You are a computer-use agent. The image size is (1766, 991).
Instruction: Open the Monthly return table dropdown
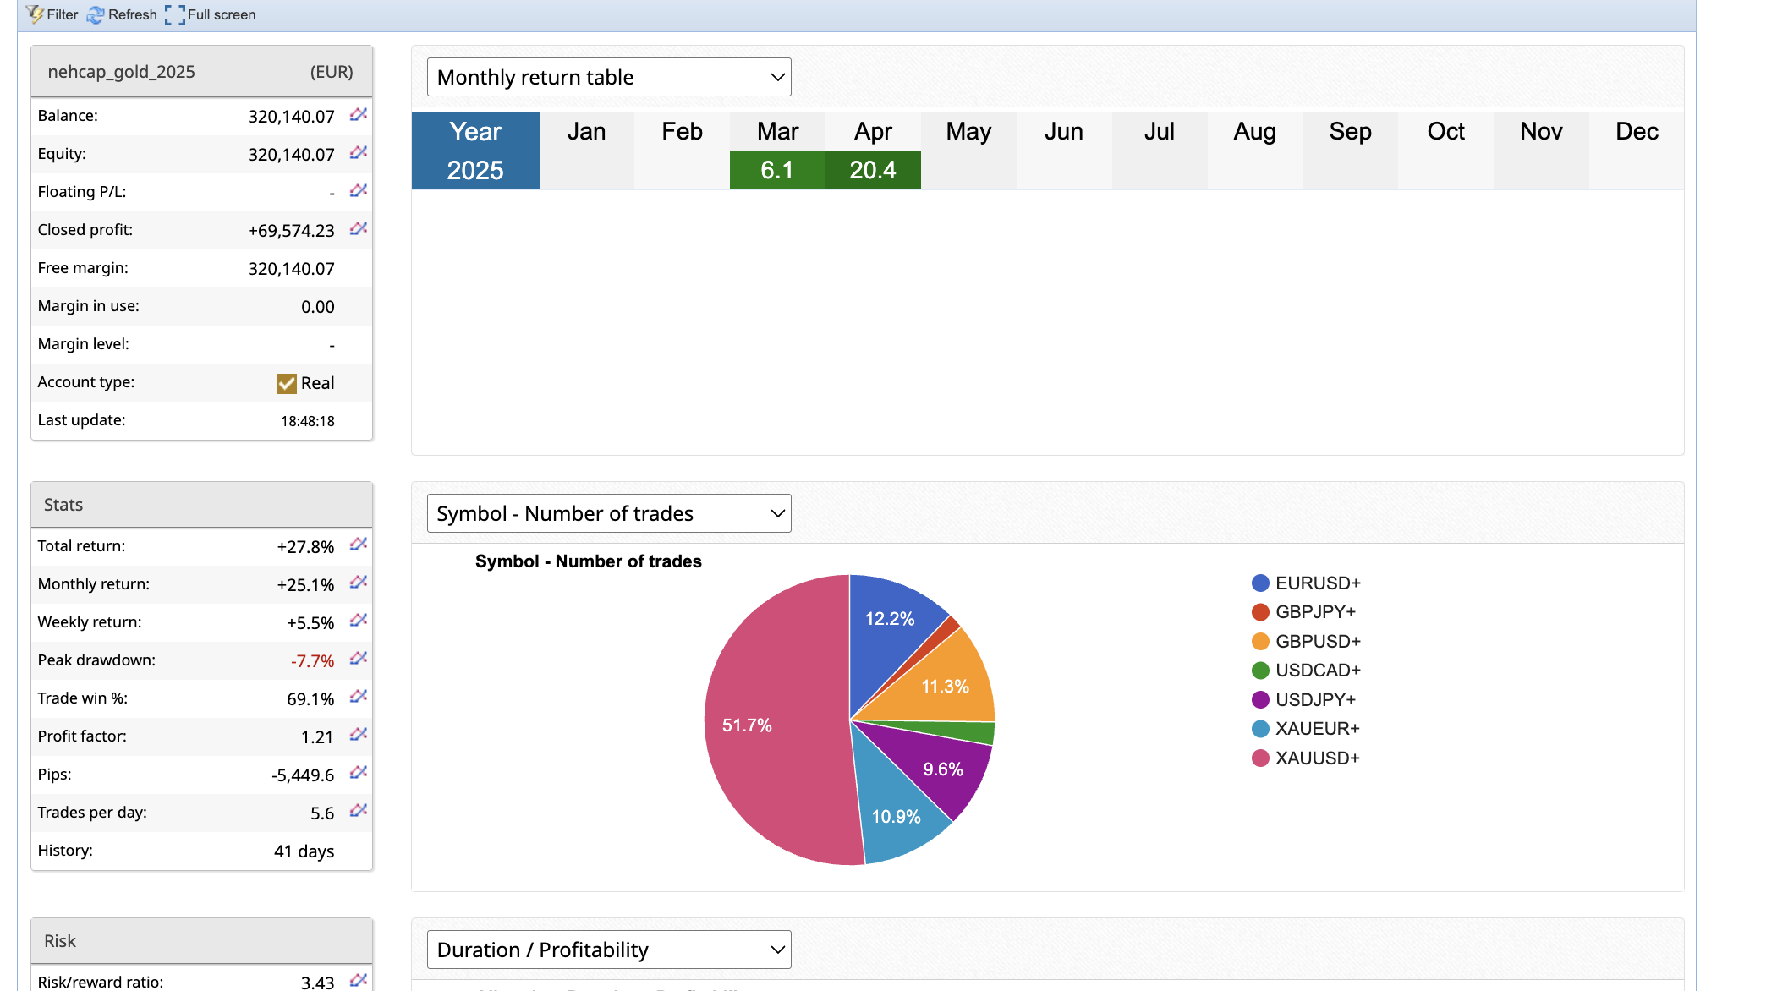tap(609, 77)
